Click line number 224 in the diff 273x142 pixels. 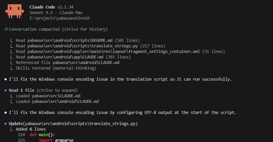point(21,135)
